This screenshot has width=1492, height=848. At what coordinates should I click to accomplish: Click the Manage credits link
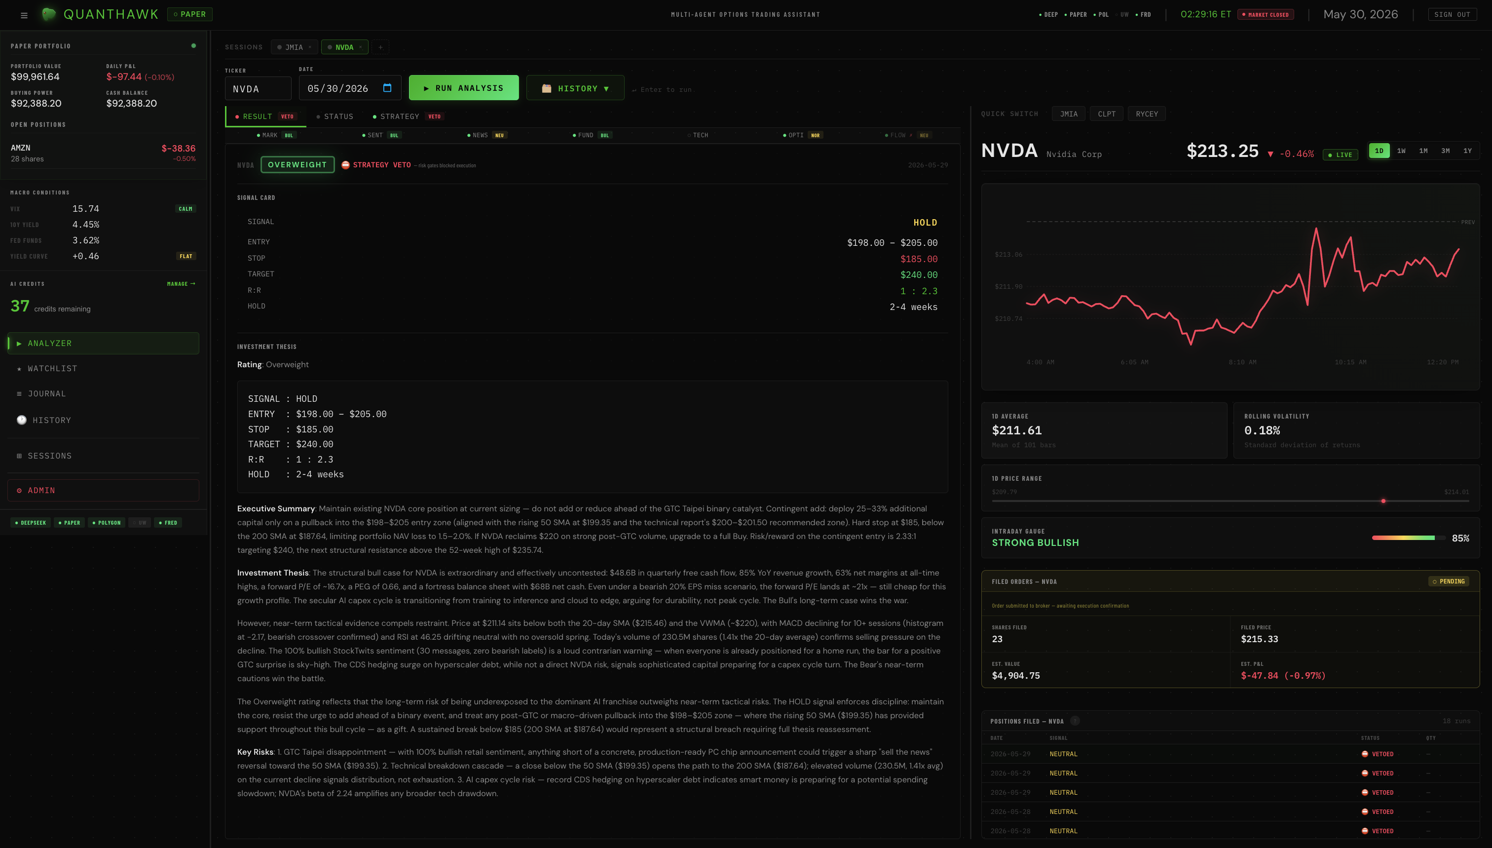tap(181, 284)
